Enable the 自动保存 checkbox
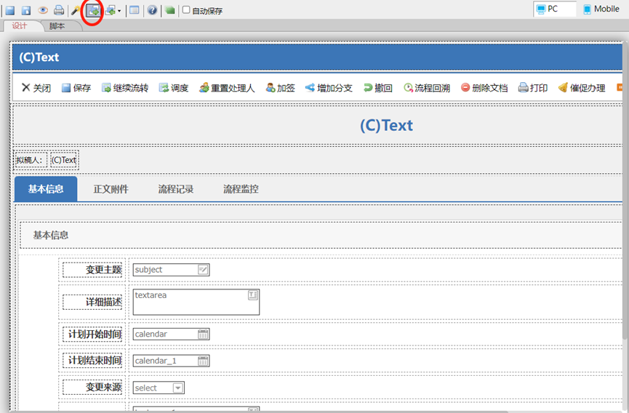The width and height of the screenshot is (629, 413). tap(186, 9)
